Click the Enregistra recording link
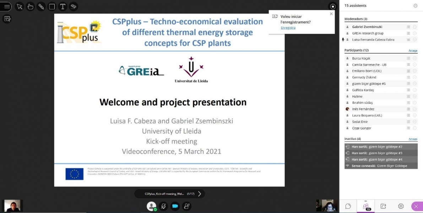The height and width of the screenshot is (213, 423). pos(288,28)
